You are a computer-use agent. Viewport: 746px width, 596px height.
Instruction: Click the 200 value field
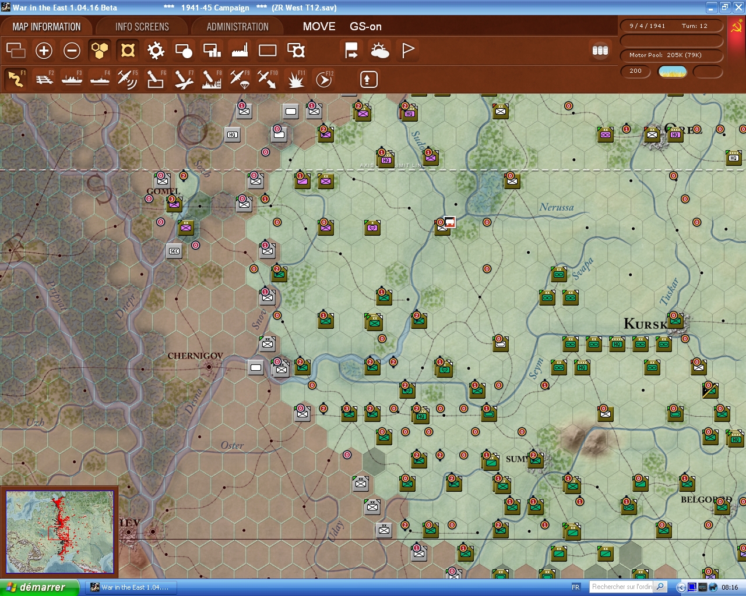point(636,71)
